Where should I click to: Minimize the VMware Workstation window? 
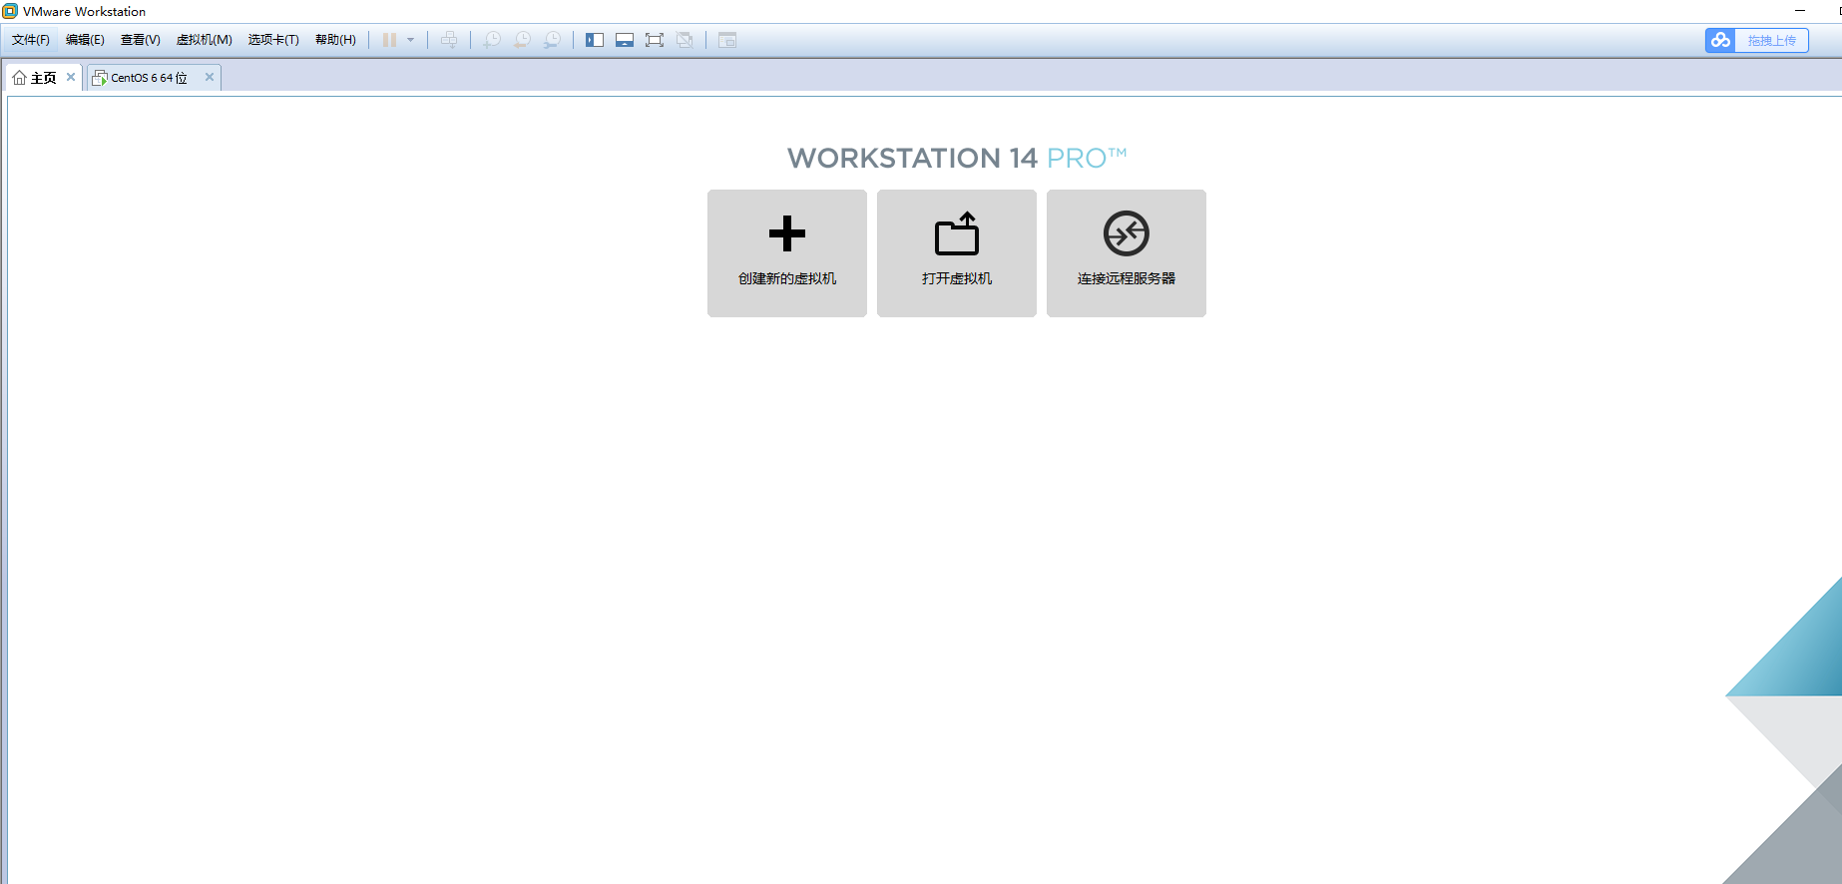pos(1800,11)
